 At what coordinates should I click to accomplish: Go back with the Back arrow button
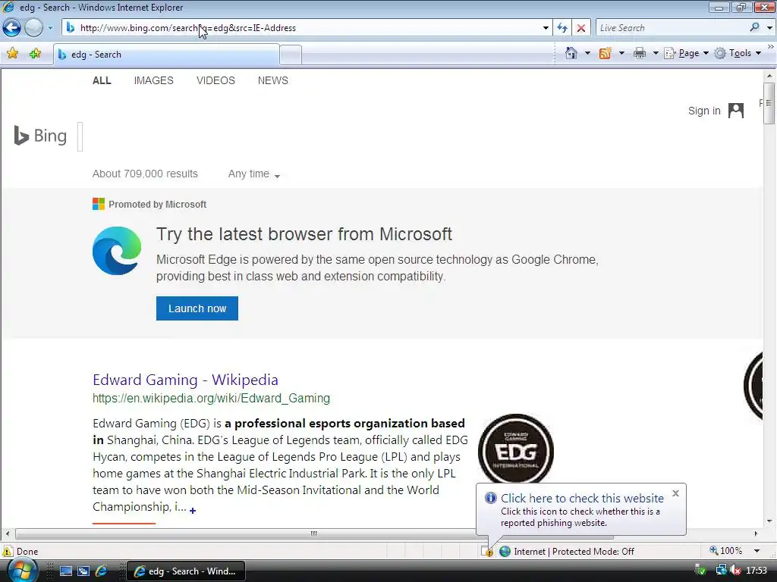point(11,28)
